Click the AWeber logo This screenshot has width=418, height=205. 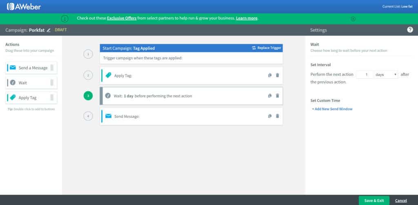(x=24, y=7)
